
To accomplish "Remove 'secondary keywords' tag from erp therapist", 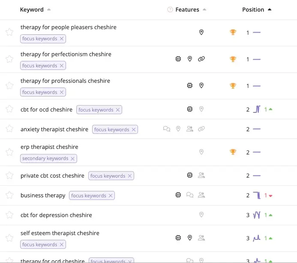I will point(72,158).
